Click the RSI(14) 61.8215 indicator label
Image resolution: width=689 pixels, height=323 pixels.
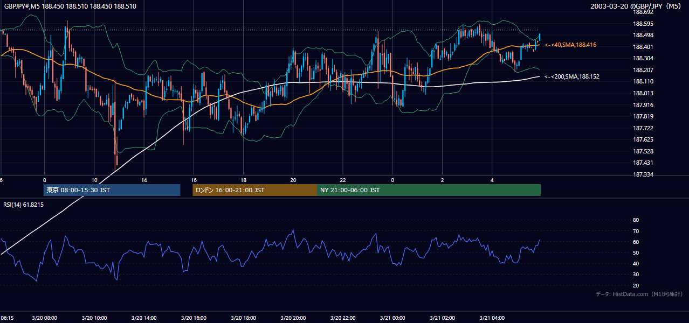coord(24,205)
